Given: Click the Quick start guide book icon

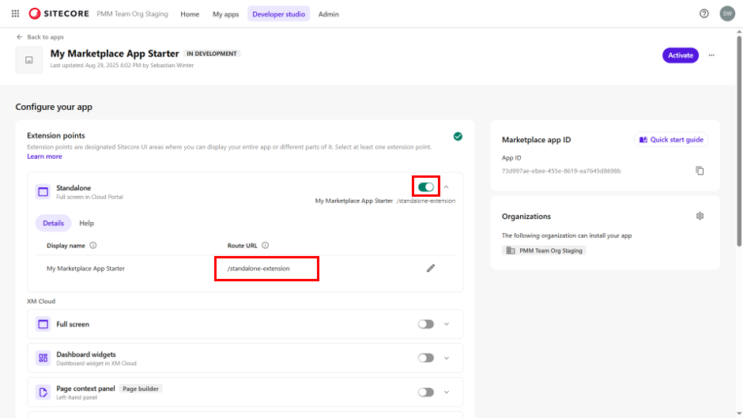Looking at the screenshot, I should click(643, 140).
